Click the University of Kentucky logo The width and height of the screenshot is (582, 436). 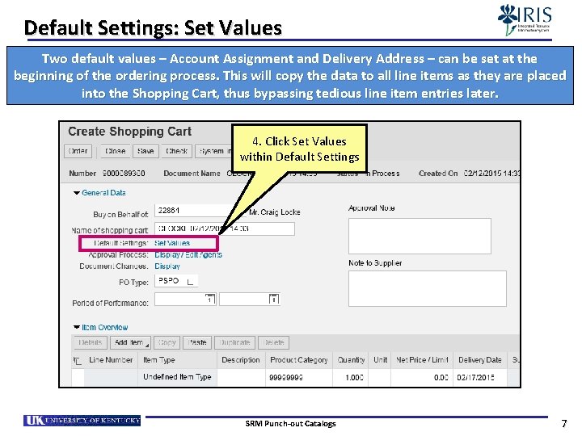click(82, 421)
